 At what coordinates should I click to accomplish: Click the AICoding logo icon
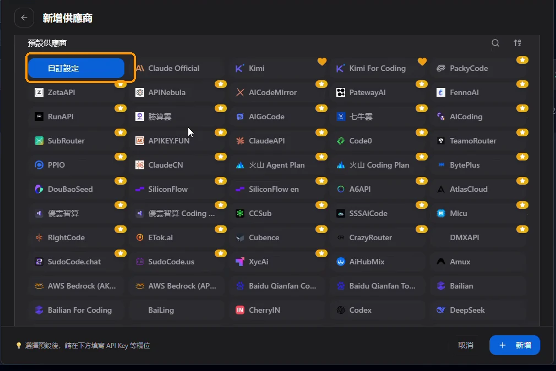[441, 117]
